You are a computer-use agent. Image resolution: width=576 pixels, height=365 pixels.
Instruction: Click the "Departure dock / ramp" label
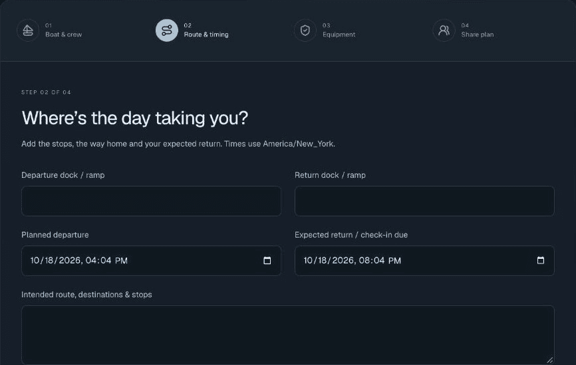coord(63,175)
